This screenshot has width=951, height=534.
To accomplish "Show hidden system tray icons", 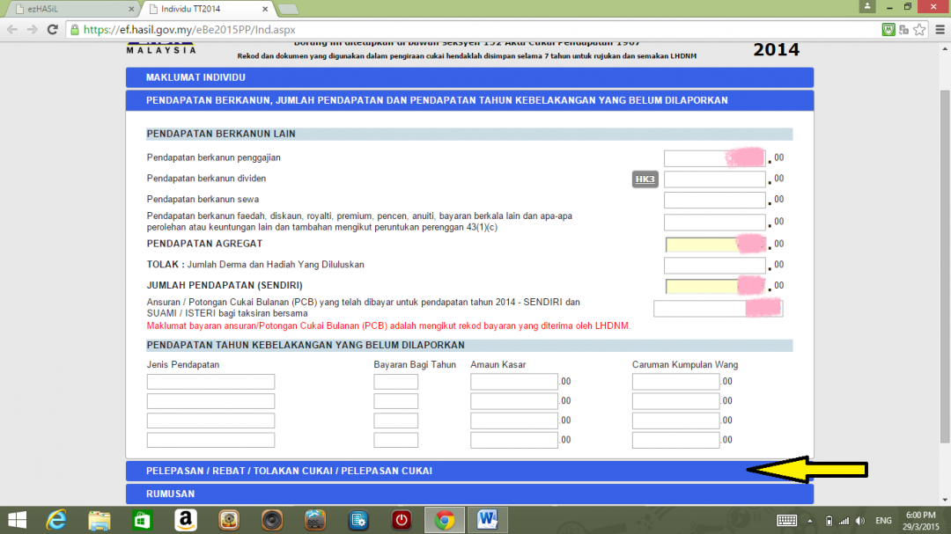I will coord(810,521).
